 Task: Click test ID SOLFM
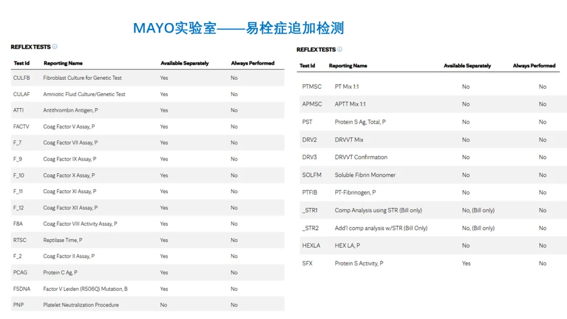point(312,175)
